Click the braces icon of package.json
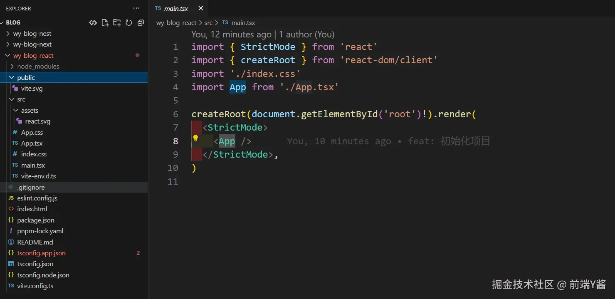The width and height of the screenshot is (615, 299). tap(11, 220)
